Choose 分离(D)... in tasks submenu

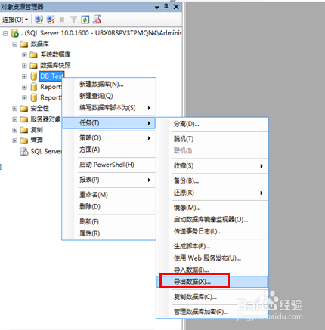[x=212, y=124]
